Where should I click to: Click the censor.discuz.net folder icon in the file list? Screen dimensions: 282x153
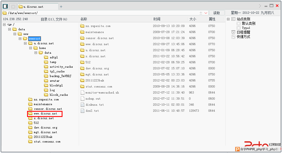click(x=82, y=38)
